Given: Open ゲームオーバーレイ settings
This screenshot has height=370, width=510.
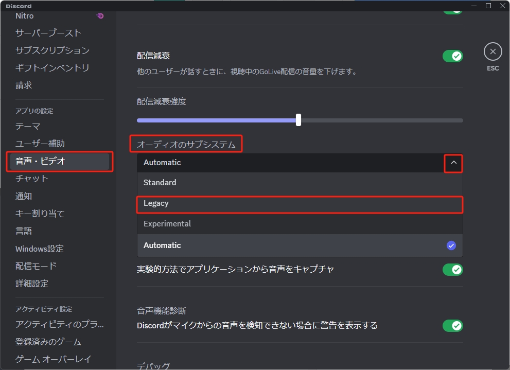Looking at the screenshot, I should (47, 359).
